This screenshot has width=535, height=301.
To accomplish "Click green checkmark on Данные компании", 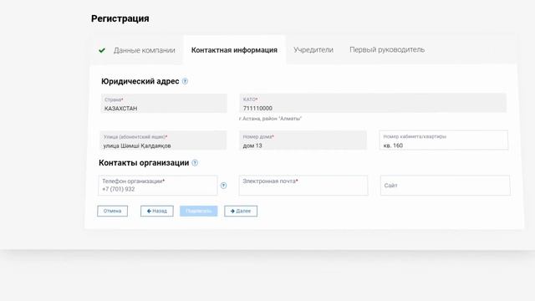I will [x=102, y=50].
